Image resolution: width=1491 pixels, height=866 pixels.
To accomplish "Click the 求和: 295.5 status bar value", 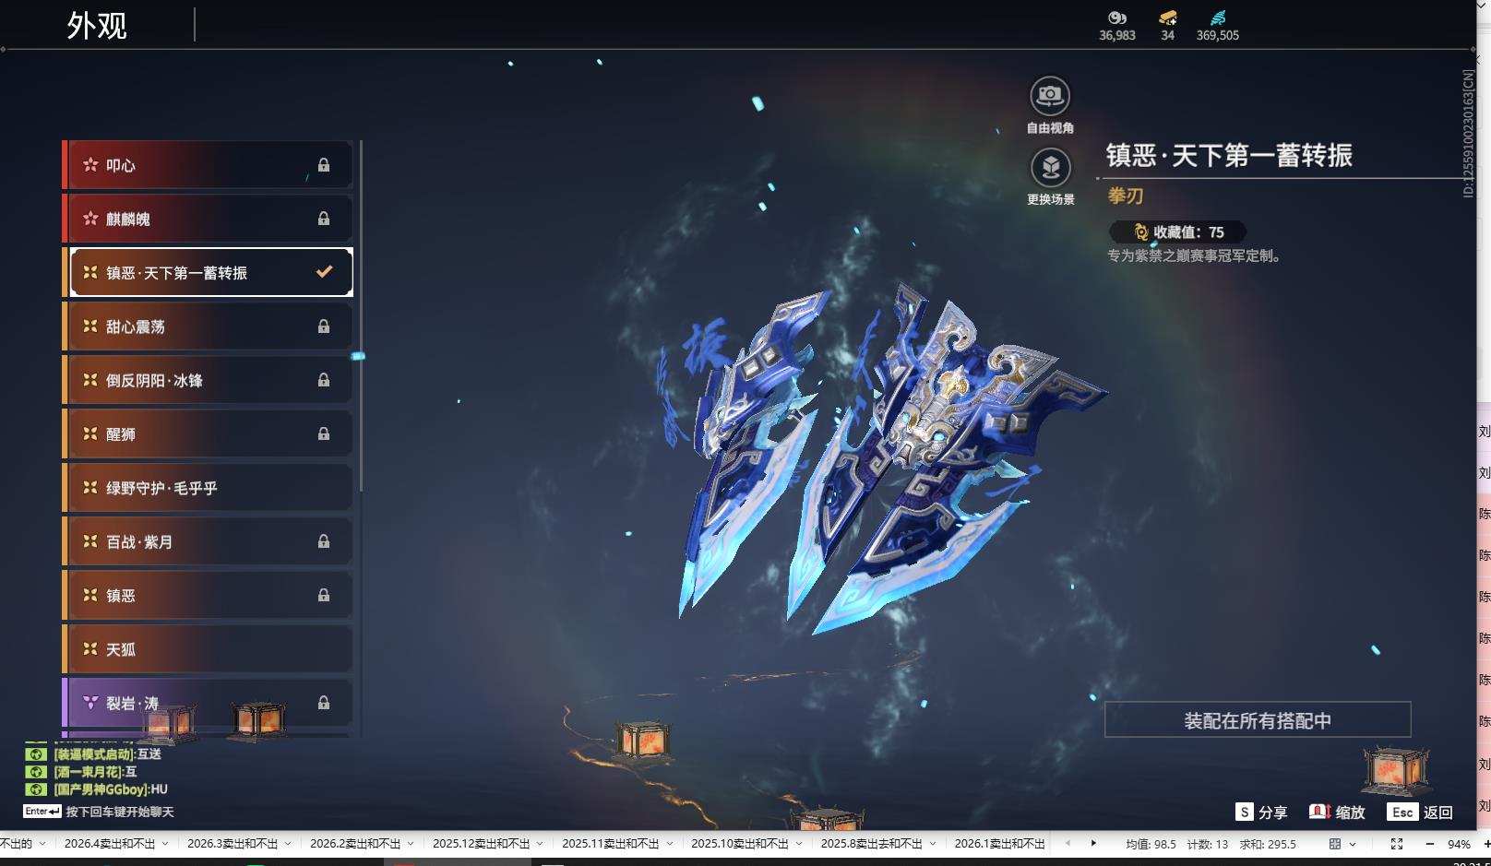I will (x=1268, y=844).
